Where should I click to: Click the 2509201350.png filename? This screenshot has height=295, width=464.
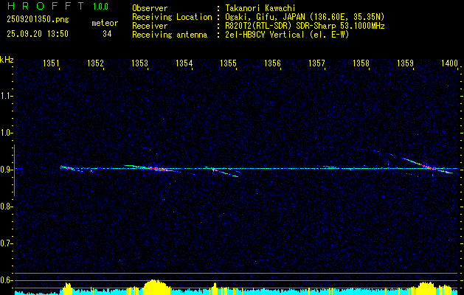(37, 20)
